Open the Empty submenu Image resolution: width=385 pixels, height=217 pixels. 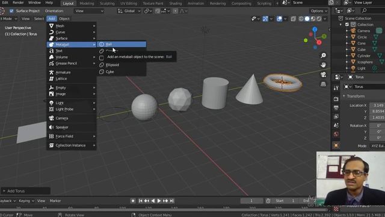(x=72, y=88)
